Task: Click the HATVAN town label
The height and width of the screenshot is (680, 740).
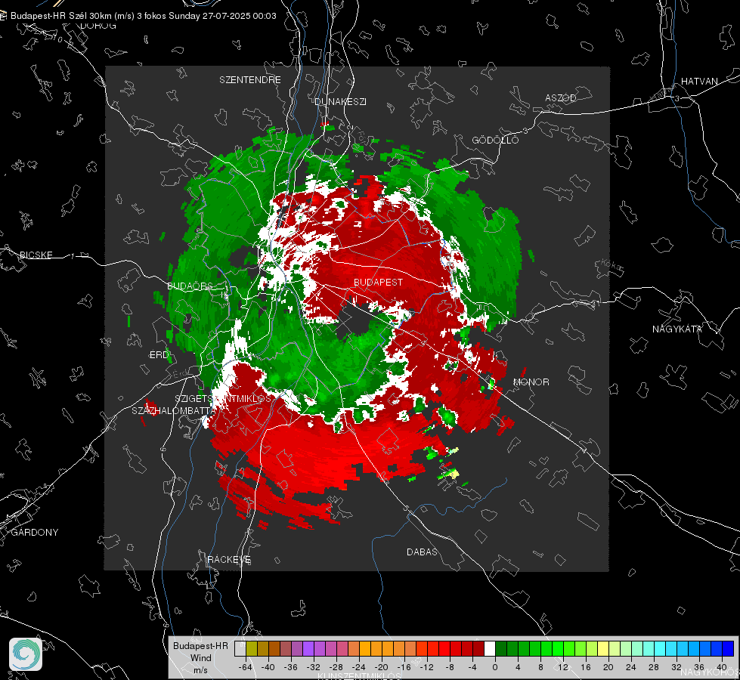Action: coord(699,81)
